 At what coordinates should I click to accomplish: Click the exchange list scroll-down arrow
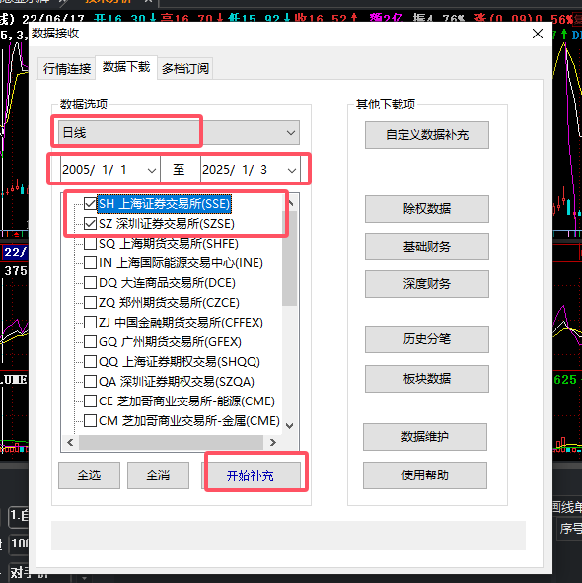pos(290,426)
